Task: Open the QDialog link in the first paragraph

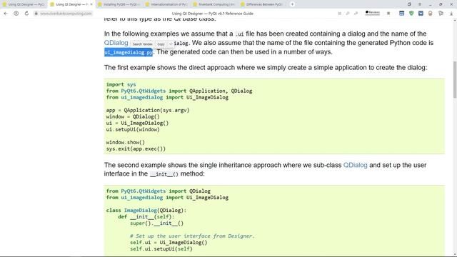Action: tap(116, 43)
